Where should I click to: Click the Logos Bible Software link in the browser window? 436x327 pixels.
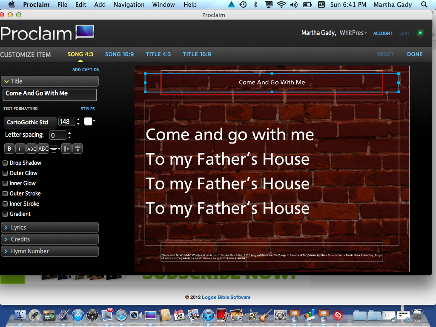[226, 297]
